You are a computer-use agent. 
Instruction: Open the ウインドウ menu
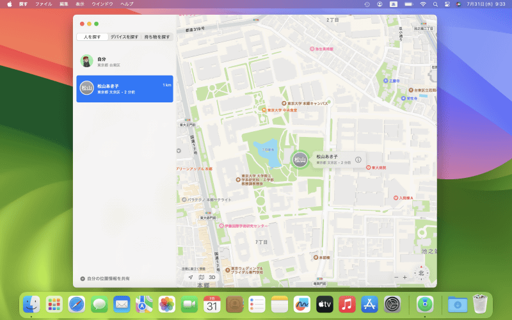click(x=102, y=4)
